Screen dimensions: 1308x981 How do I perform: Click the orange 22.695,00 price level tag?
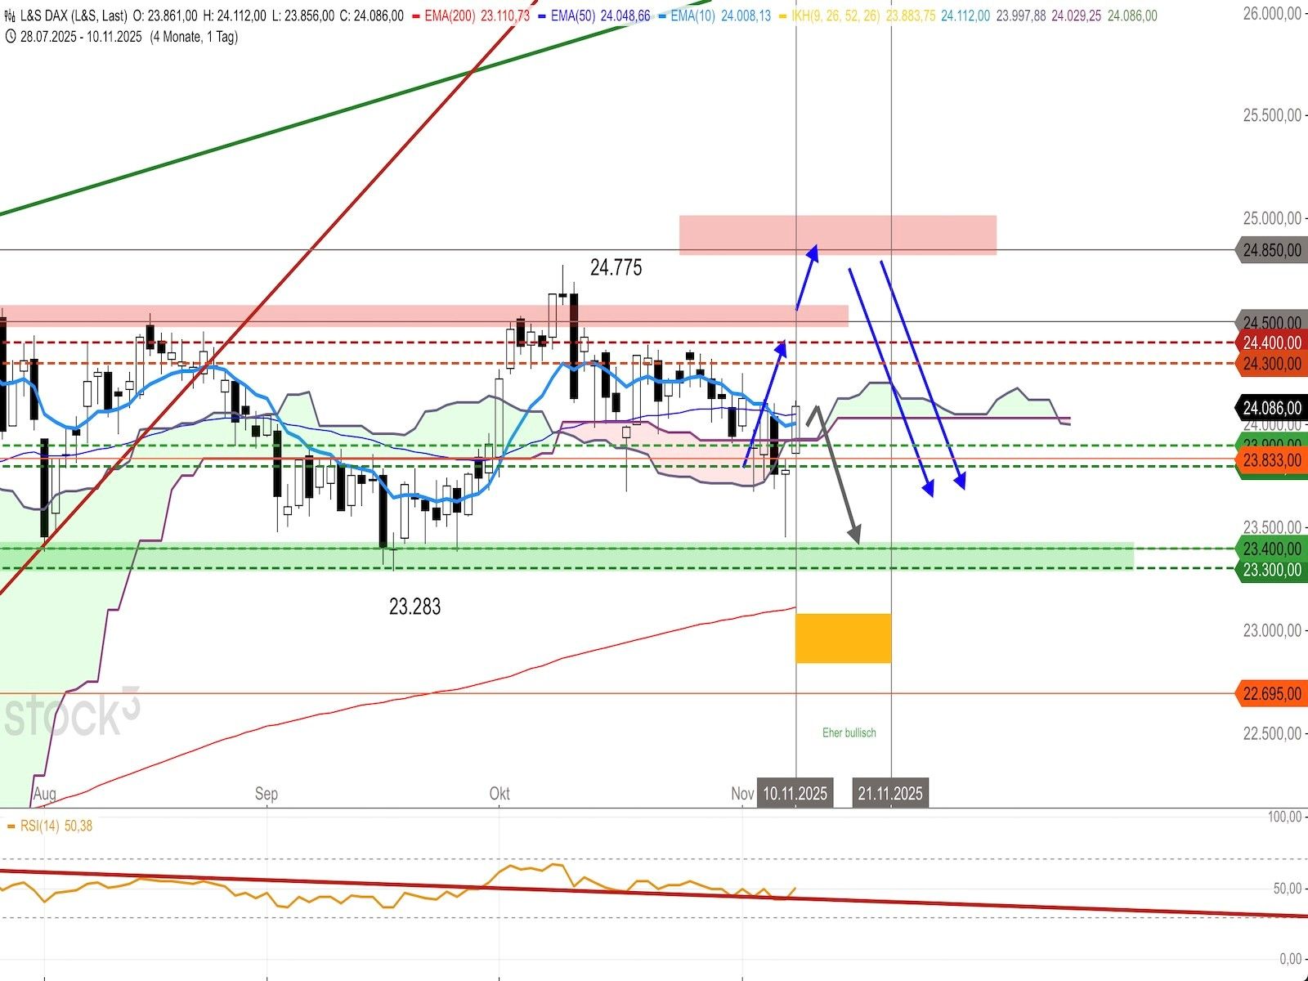[x=1271, y=694]
